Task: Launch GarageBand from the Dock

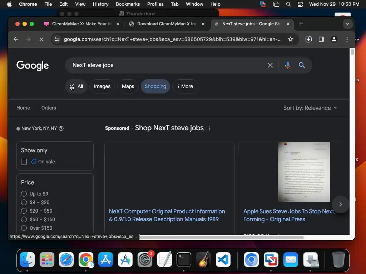Action: click(203, 259)
